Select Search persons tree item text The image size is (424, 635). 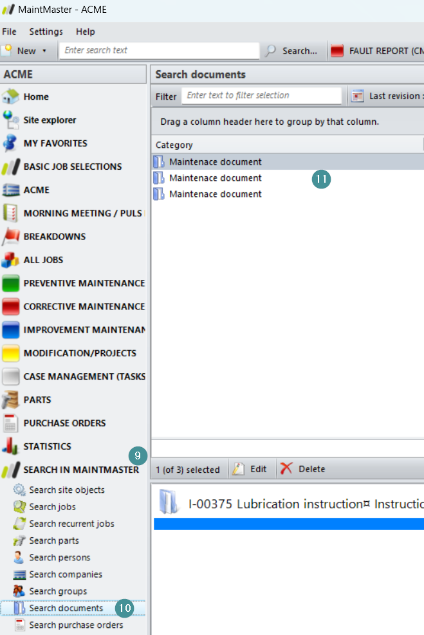[60, 558]
